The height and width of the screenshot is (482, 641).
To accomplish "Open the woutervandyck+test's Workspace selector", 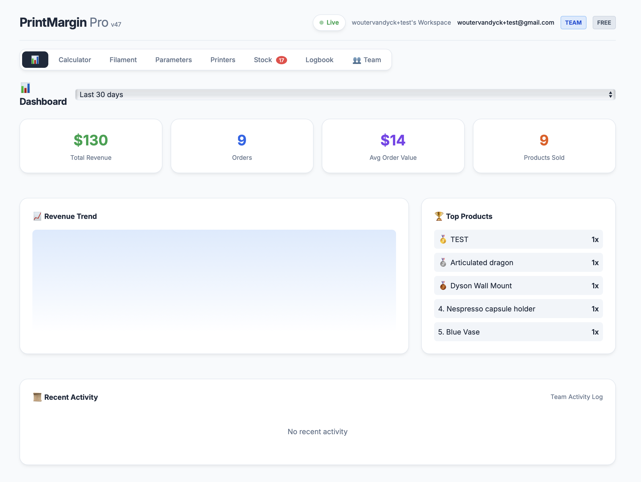I will (x=401, y=23).
